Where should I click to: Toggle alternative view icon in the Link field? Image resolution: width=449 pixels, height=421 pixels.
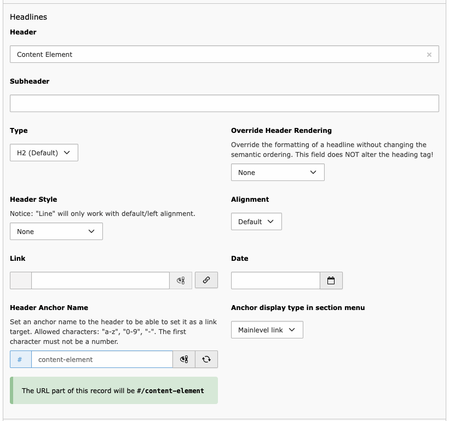point(181,280)
